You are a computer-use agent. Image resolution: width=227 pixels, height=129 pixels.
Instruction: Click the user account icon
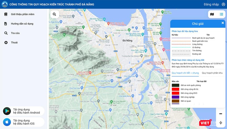[223, 4]
